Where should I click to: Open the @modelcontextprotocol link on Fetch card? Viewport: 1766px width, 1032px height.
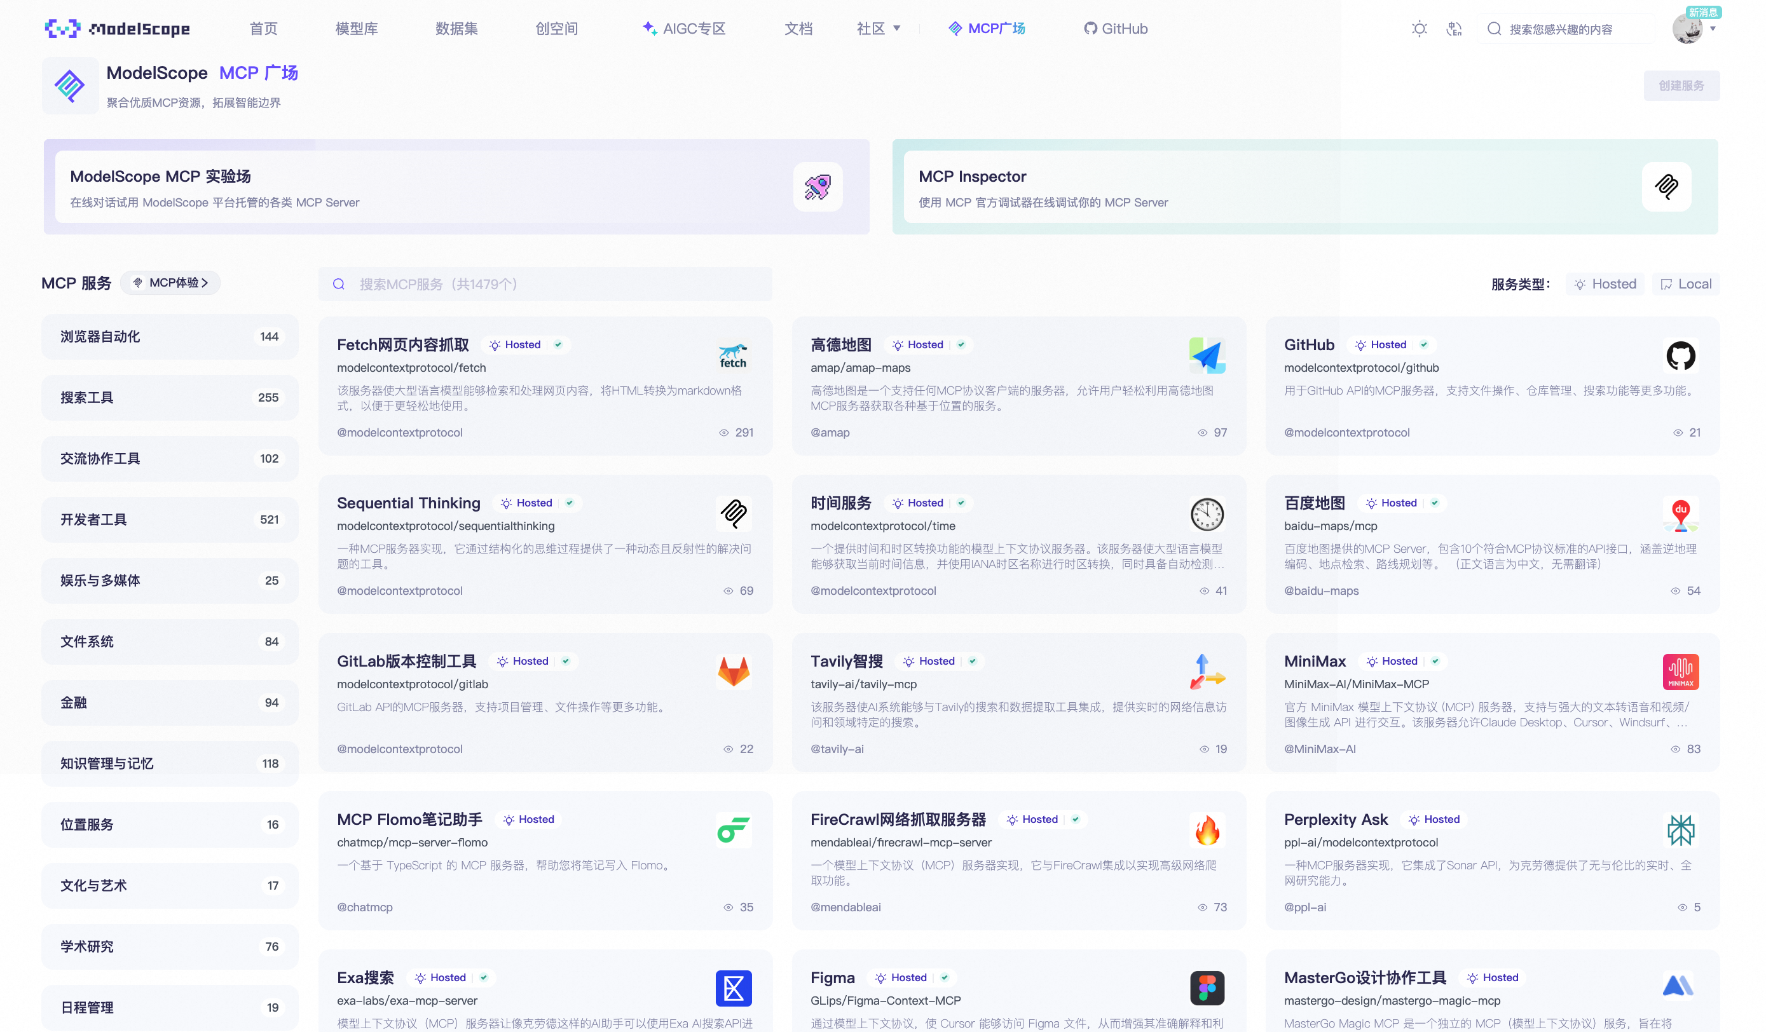click(399, 432)
